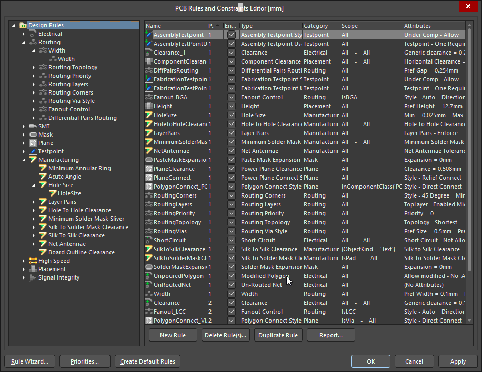This screenshot has width=482, height=372.
Task: Click the Signal Integrity waveform icon
Action: click(33, 277)
